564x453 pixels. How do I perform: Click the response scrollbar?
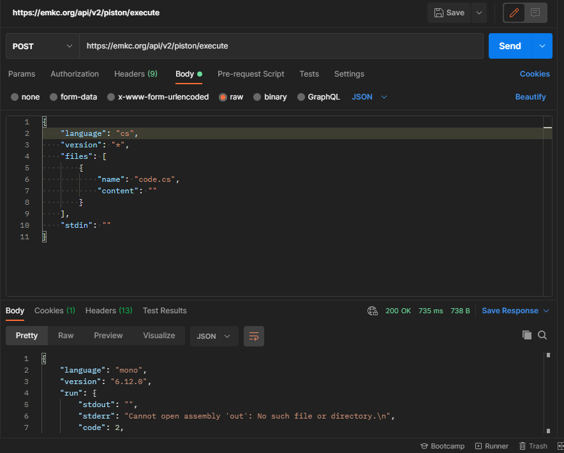coord(548,393)
